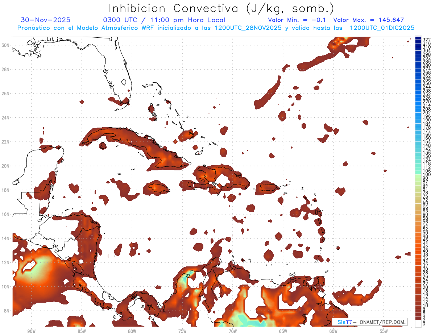Screen dimensions: 435x336
Task: Click the "0300 UTC / 11:00 pm Hora Local" time
Action: pos(164,20)
